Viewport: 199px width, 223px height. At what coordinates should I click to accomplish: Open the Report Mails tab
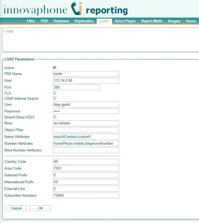pos(152,21)
